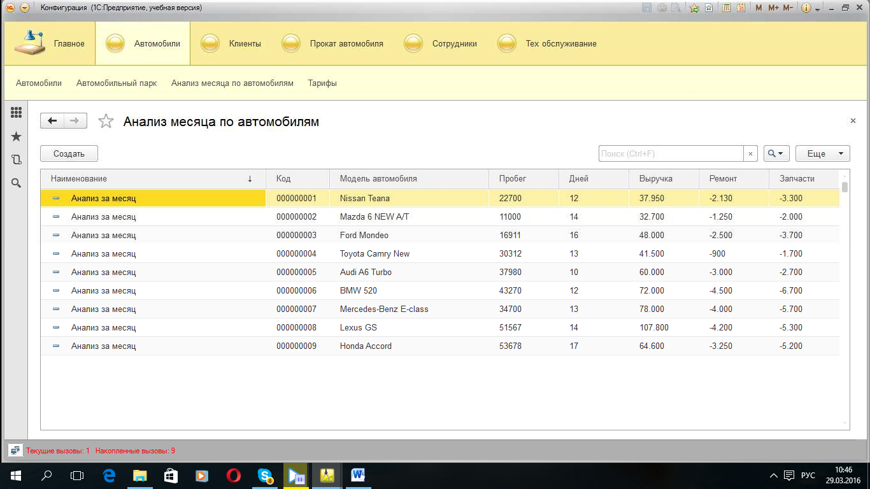Click the revenue value 107.800
This screenshot has width=870, height=489.
click(x=654, y=327)
